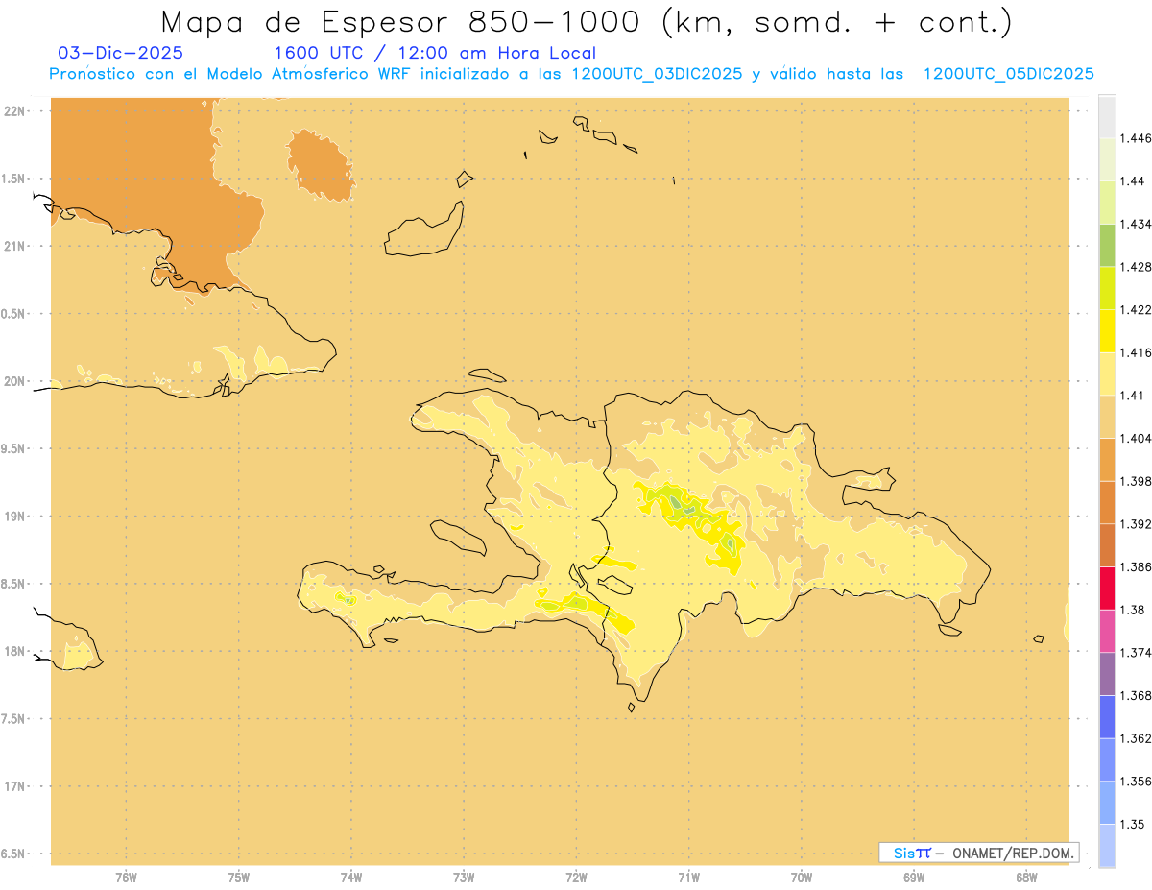1152x890 pixels.
Task: Click the '1.374' colorbar value
Action: point(1138,653)
